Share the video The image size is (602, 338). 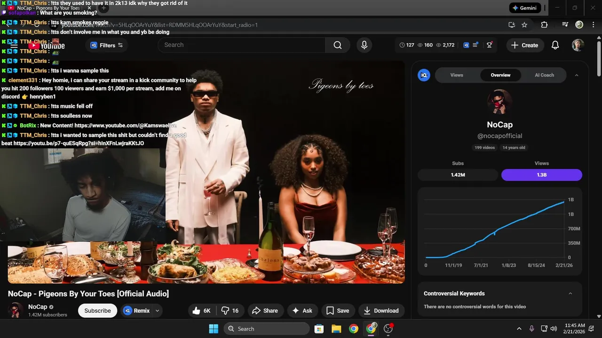[265, 311]
